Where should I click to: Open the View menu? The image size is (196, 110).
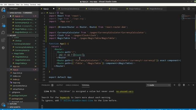(x=18, y=5)
